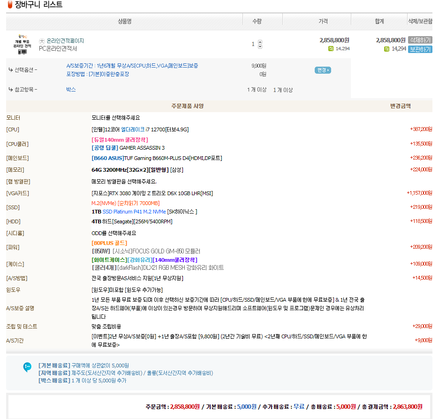
Task: Click the 상품명 column header
Action: tap(125, 21)
